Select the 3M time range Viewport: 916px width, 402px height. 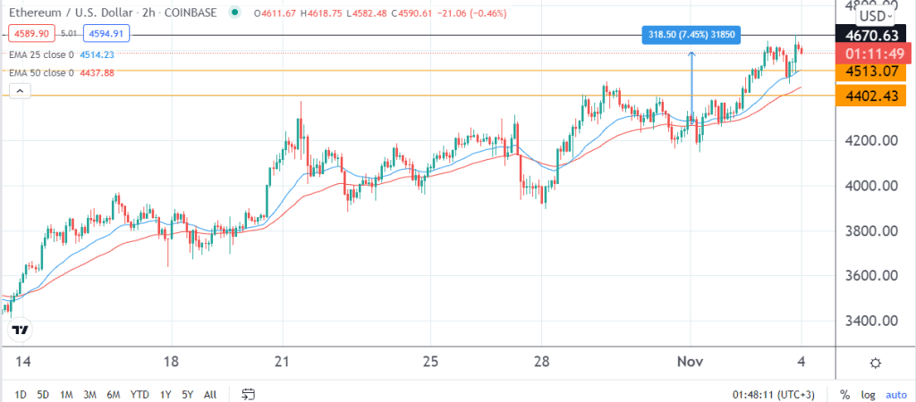click(89, 395)
